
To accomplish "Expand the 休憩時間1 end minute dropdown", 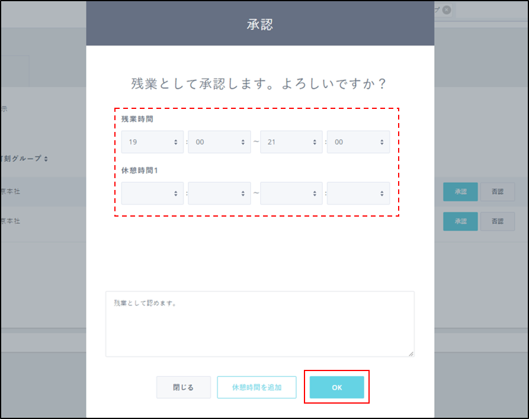I will point(358,193).
